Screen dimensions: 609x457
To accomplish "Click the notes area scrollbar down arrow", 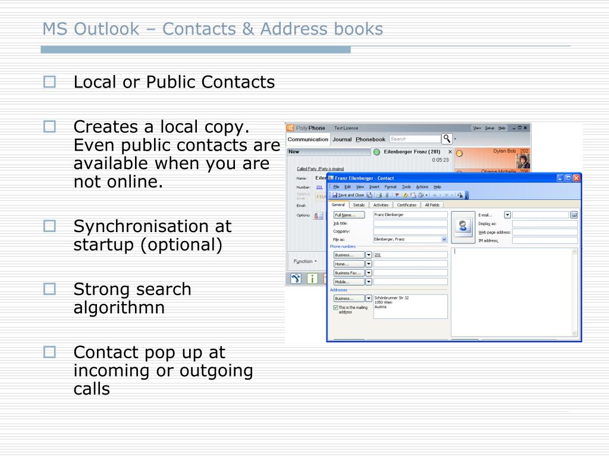I will pyautogui.click(x=575, y=333).
